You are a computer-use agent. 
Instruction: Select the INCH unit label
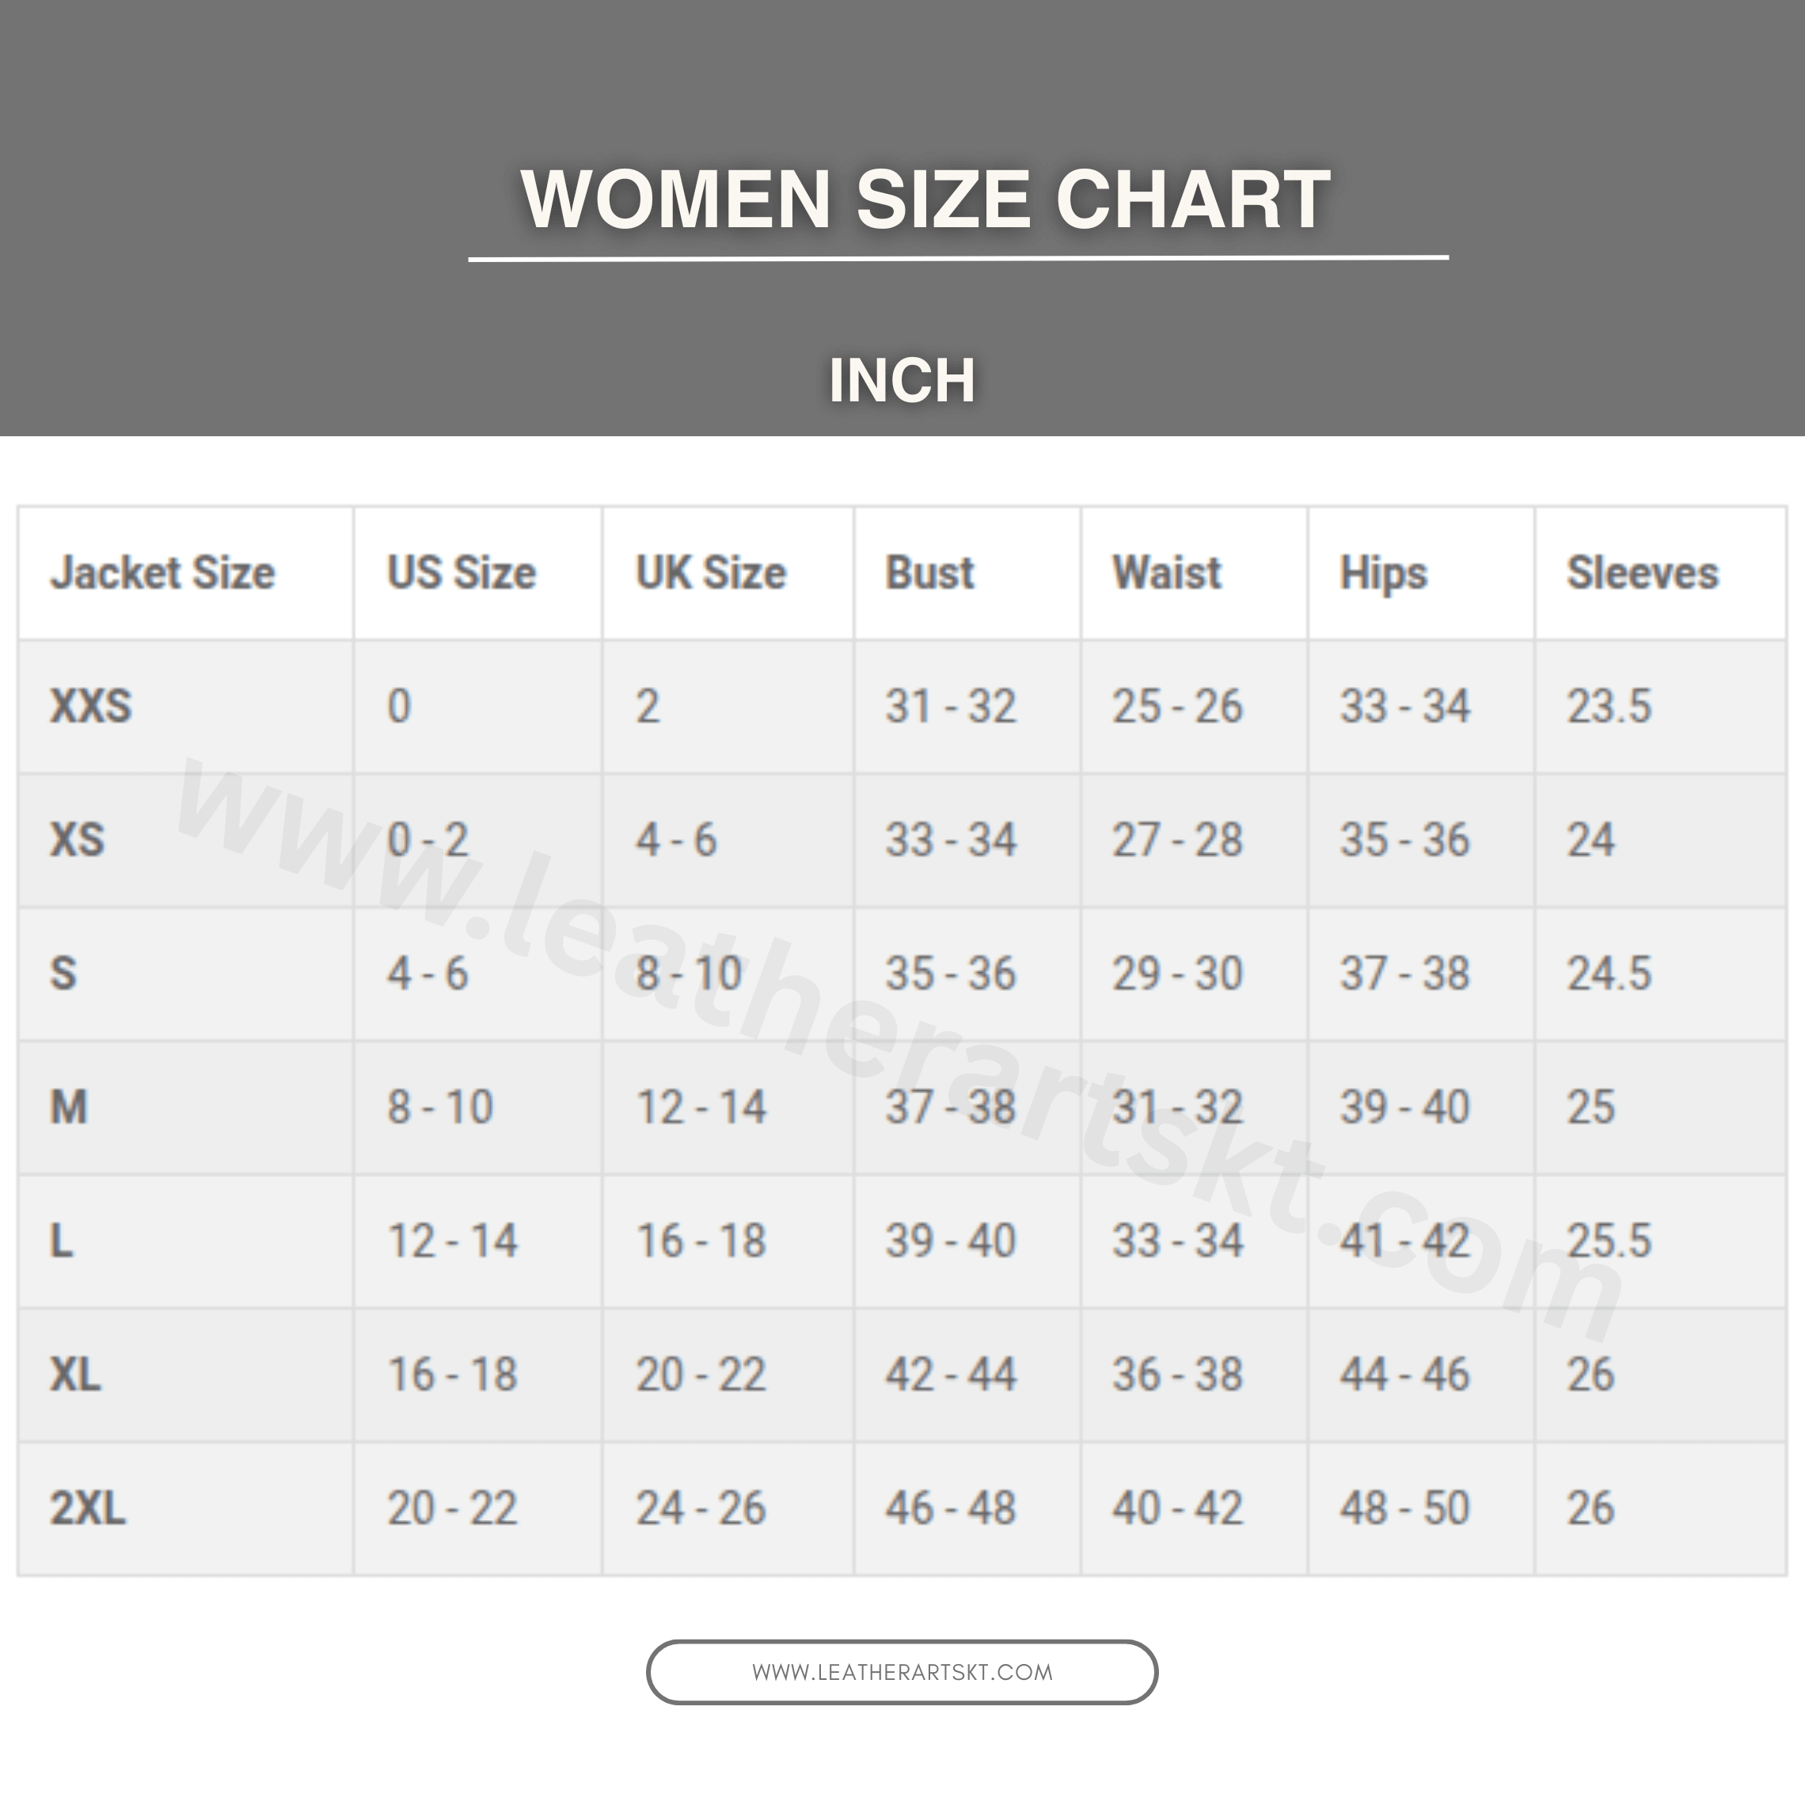tap(902, 380)
